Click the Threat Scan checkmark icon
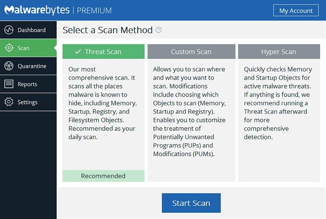The width and height of the screenshot is (326, 219). point(78,52)
